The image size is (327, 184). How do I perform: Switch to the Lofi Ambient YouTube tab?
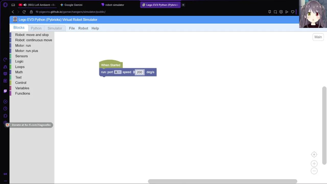37,5
